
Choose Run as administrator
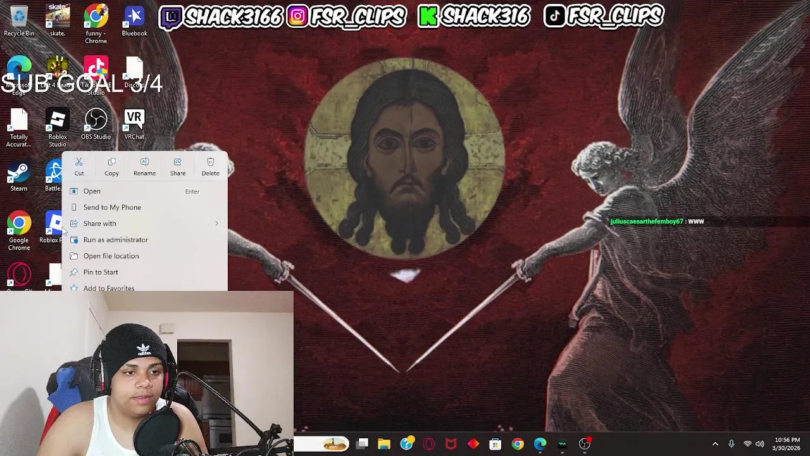click(x=144, y=239)
